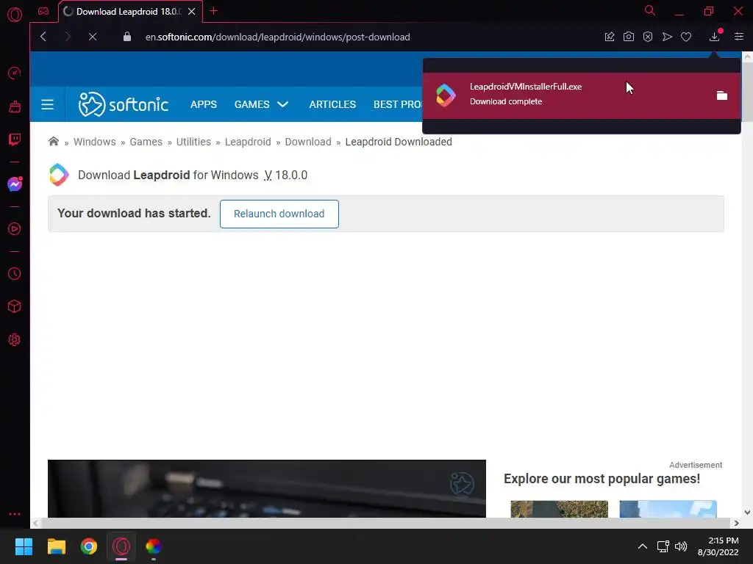Open GX Cleaner in the sidebar

[15, 106]
